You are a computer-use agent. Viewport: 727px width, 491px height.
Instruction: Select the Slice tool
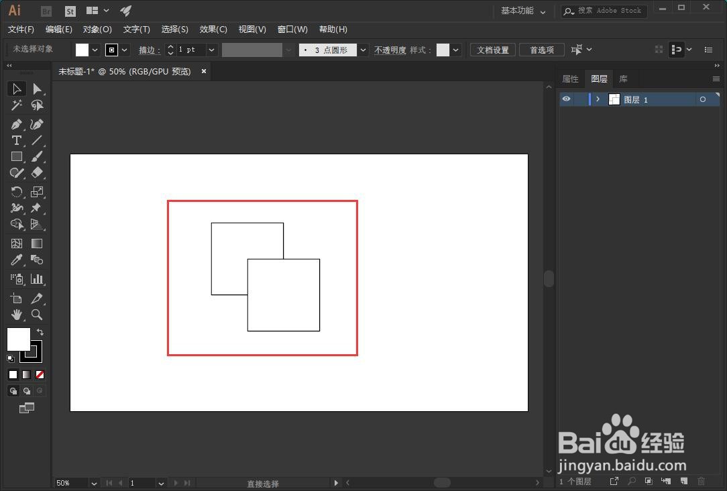point(37,298)
